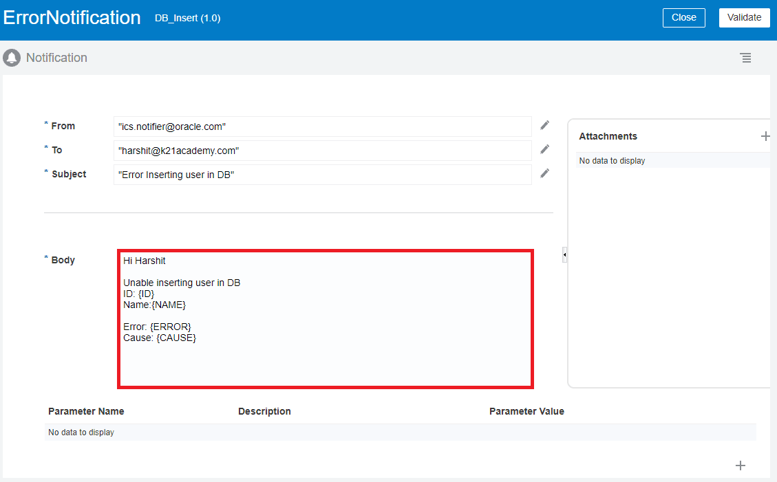Click the Parameter Name column header
777x482 pixels.
(x=86, y=411)
